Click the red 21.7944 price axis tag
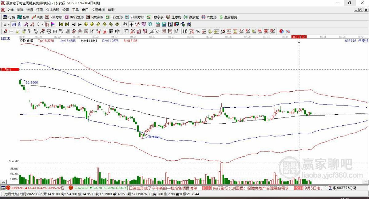Image resolution: width=369 pixels, height=199 pixels. [x=10, y=70]
